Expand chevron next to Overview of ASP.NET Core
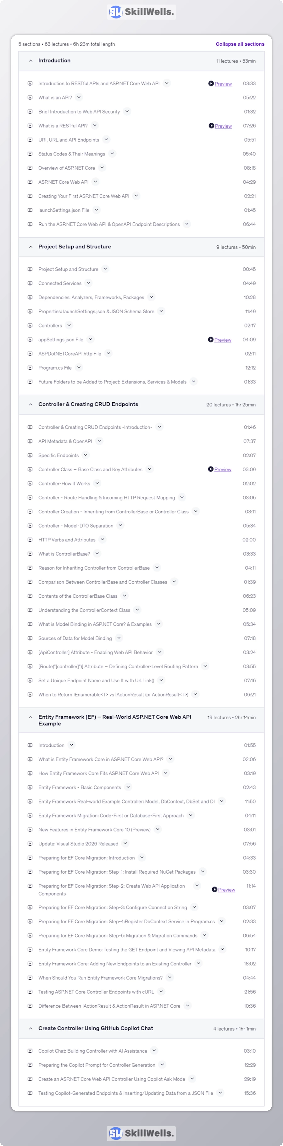 102,168
